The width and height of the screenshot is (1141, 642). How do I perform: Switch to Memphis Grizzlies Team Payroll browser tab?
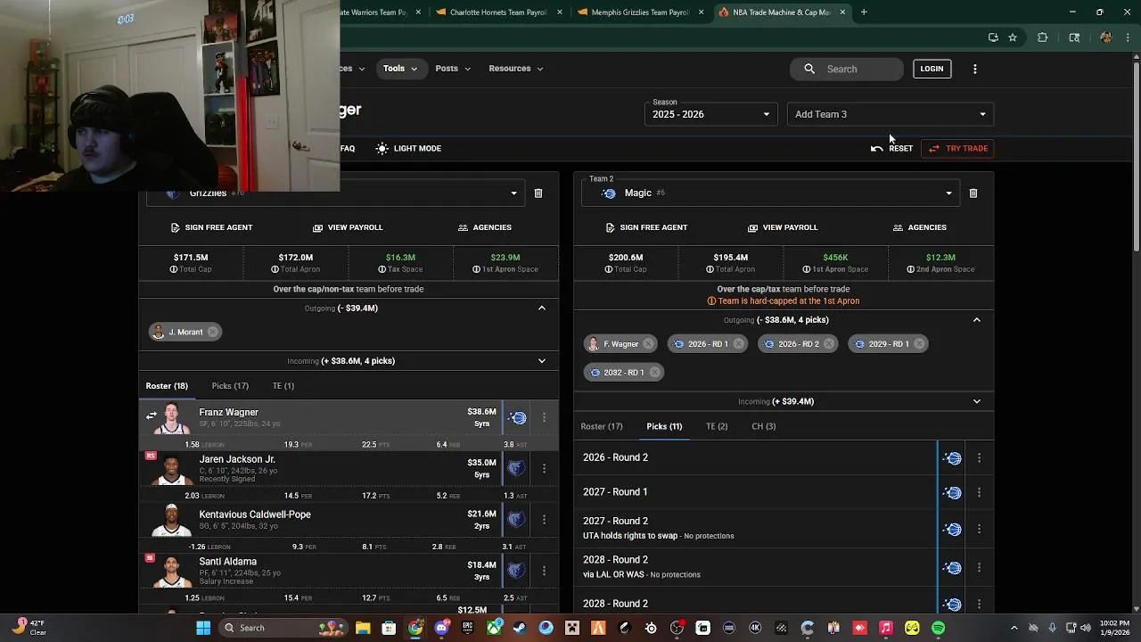(x=640, y=12)
